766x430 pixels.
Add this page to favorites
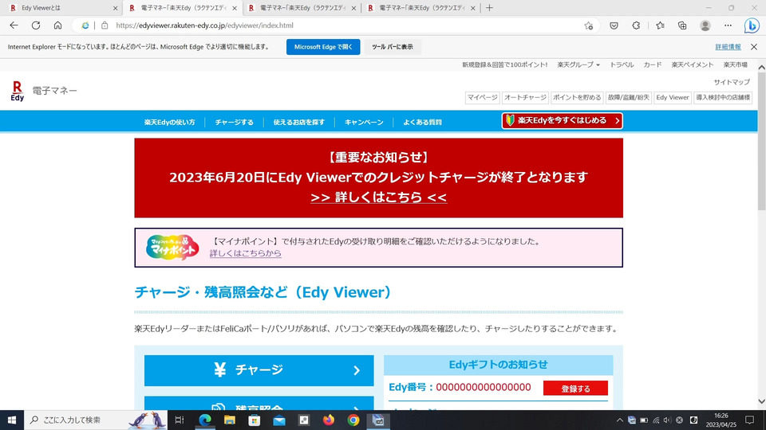[588, 25]
